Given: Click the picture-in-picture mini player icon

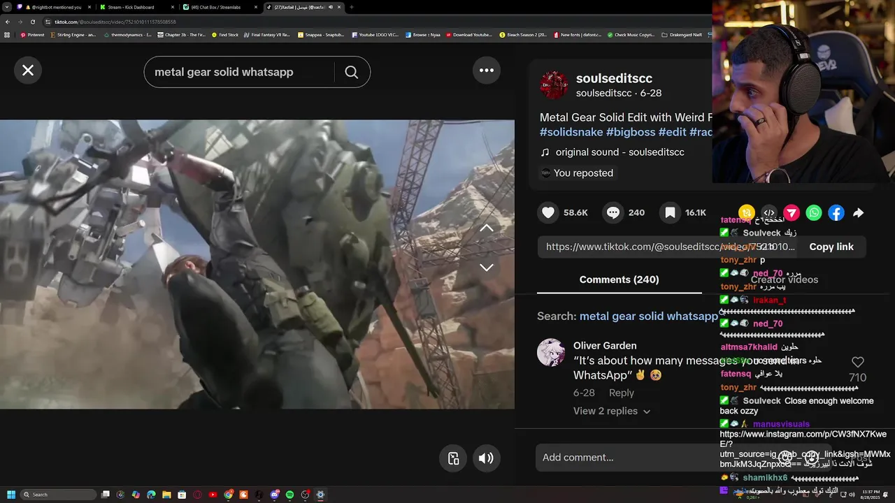Looking at the screenshot, I should click(453, 458).
